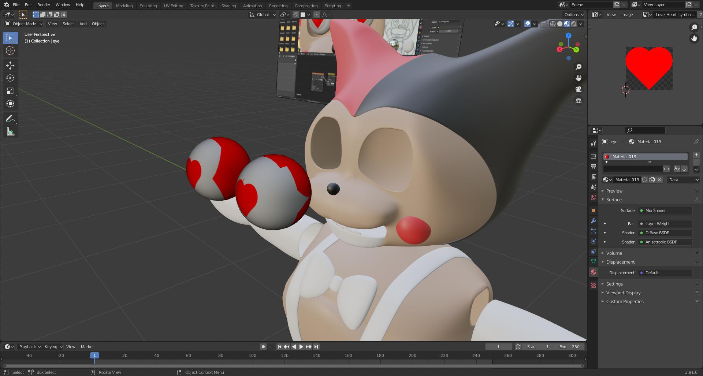Toggle fake user shield for Material.019
The image size is (703, 376).
(645, 180)
